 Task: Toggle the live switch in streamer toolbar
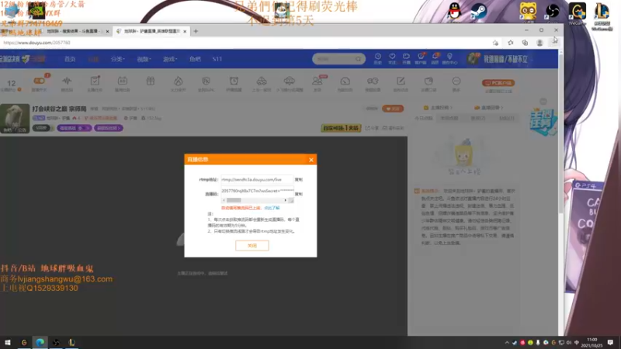pyautogui.click(x=40, y=81)
